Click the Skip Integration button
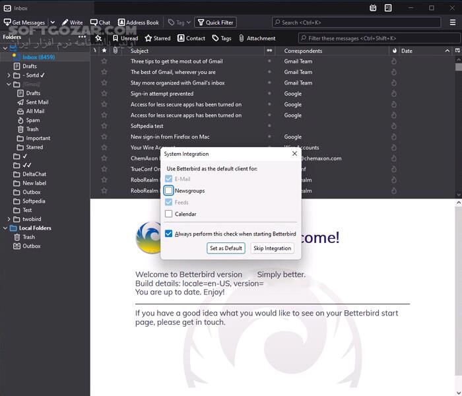The height and width of the screenshot is (396, 462). [x=272, y=248]
